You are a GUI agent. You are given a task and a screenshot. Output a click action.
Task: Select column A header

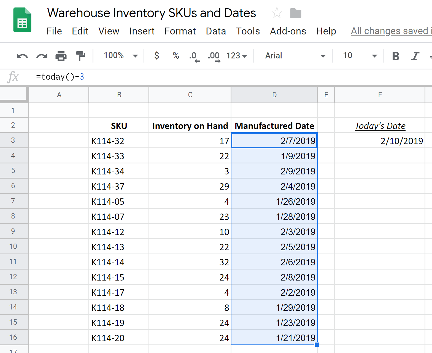click(x=59, y=95)
